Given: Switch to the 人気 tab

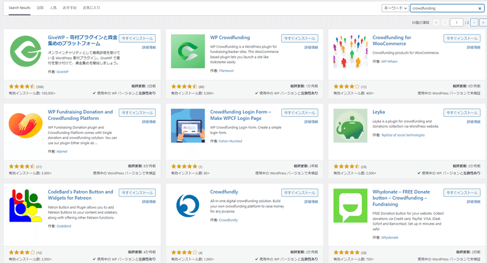Looking at the screenshot, I should 53,8.
